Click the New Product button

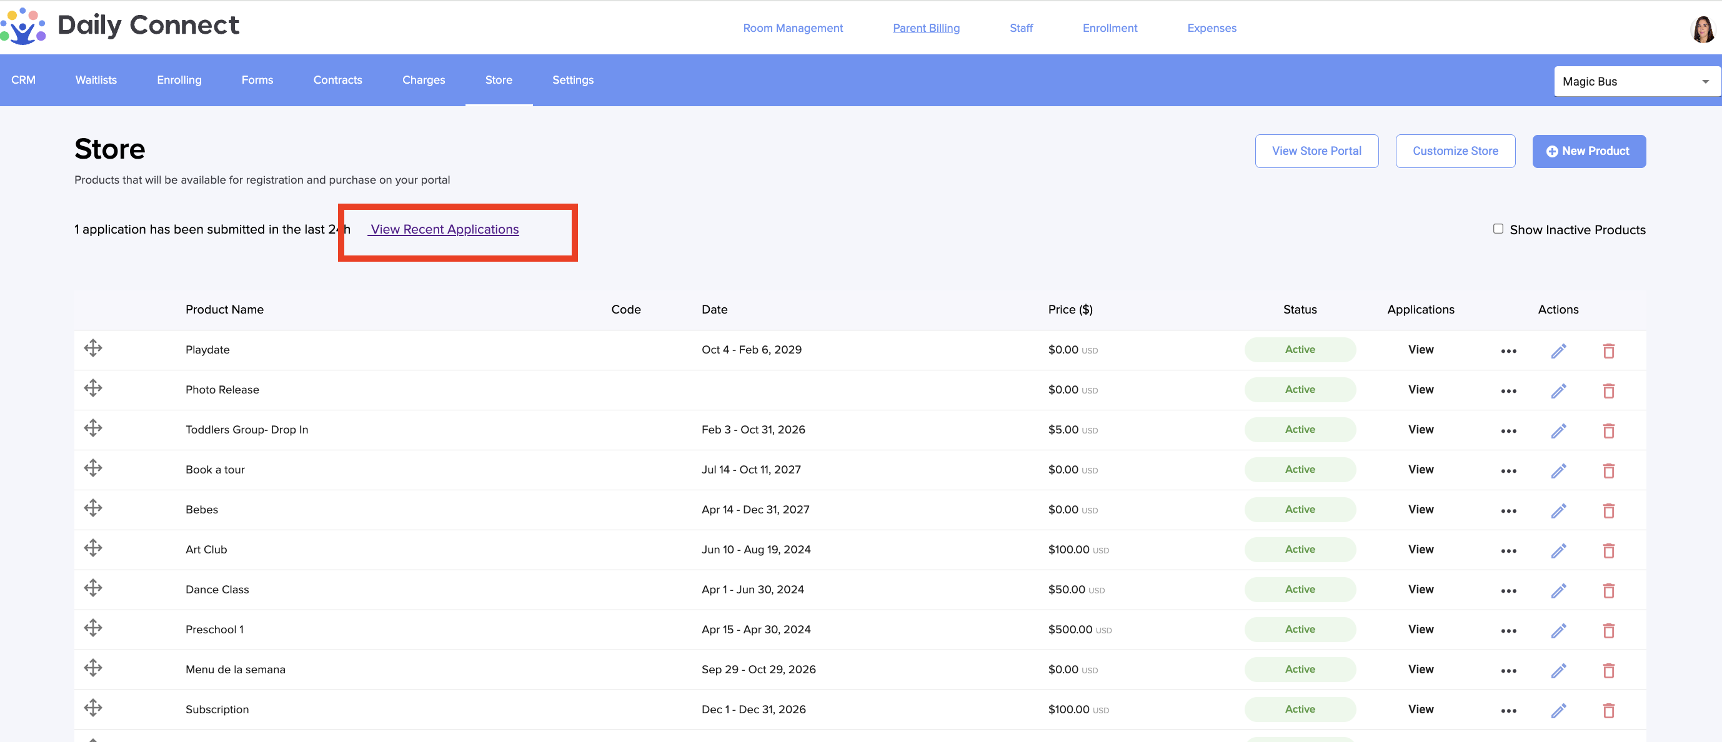1588,151
